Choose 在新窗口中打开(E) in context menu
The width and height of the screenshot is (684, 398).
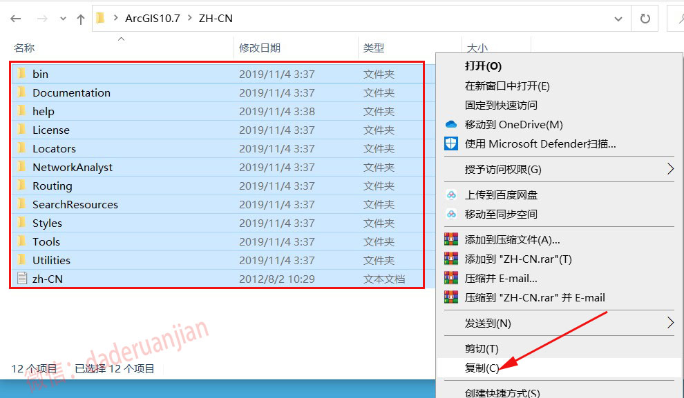pyautogui.click(x=507, y=86)
